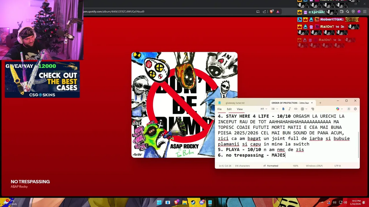Close the ORDER OF PROTECTION tab dot
369x207 pixels.
(x=312, y=103)
